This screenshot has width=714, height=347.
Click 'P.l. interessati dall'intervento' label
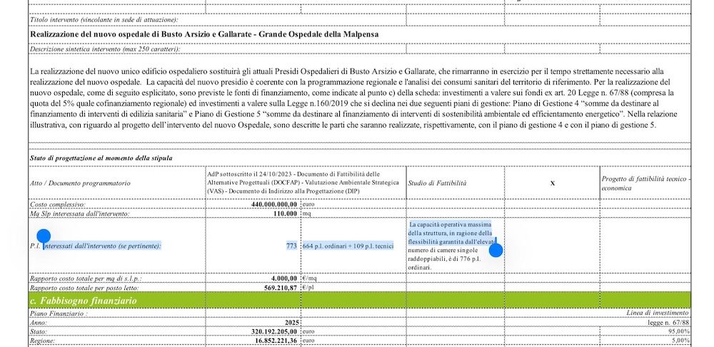click(x=96, y=246)
